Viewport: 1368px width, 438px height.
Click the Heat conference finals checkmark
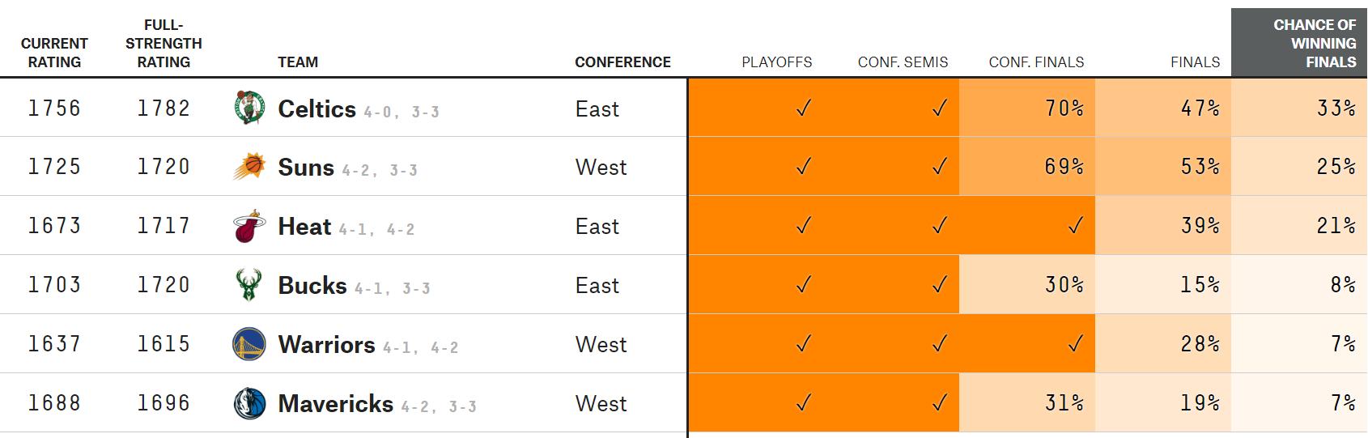pos(1074,226)
